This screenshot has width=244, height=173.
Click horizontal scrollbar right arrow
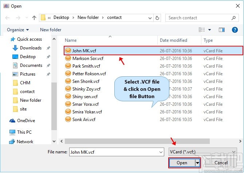240,141
